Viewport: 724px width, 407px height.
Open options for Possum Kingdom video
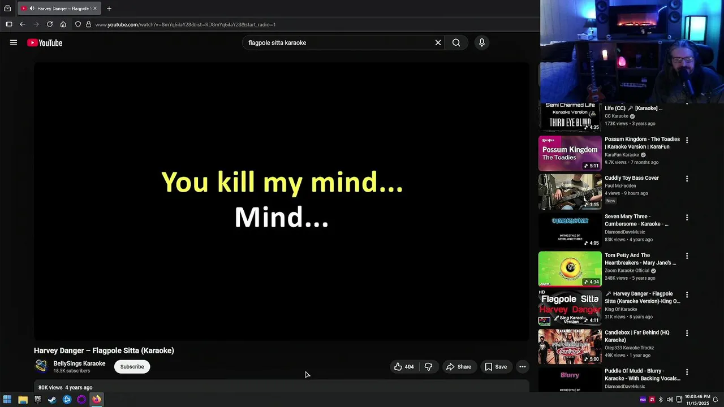[x=687, y=140]
